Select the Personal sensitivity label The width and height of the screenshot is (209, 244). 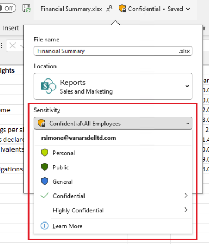(113, 153)
